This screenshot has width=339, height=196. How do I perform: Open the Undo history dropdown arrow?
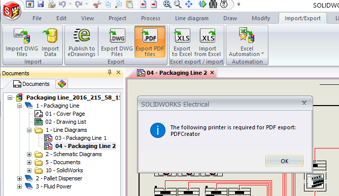70,4
